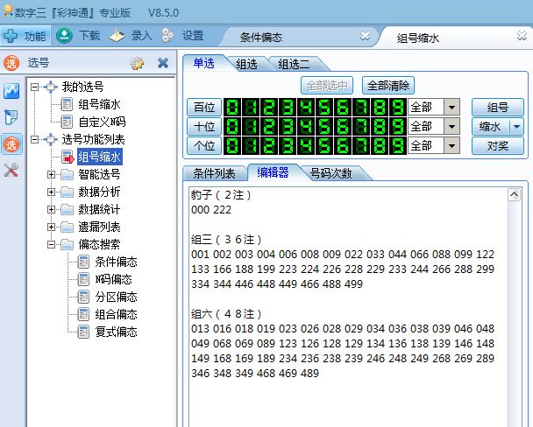533x427 pixels.
Task: Collapse the 偏态搜索 tree node
Action: (52, 244)
